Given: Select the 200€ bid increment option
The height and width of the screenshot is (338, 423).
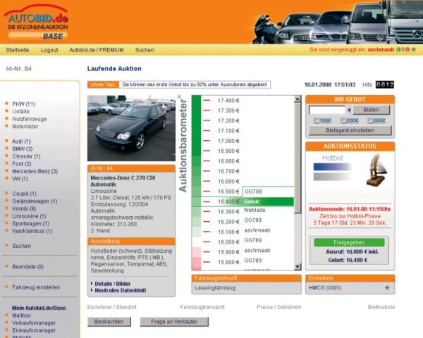Looking at the screenshot, I should pyautogui.click(x=343, y=120).
